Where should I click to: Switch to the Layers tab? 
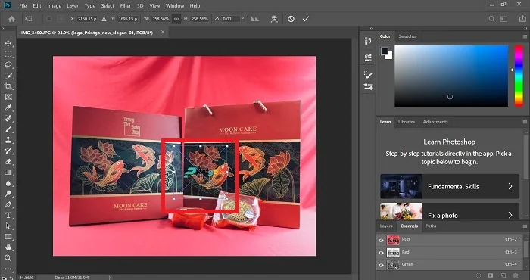pos(386,226)
